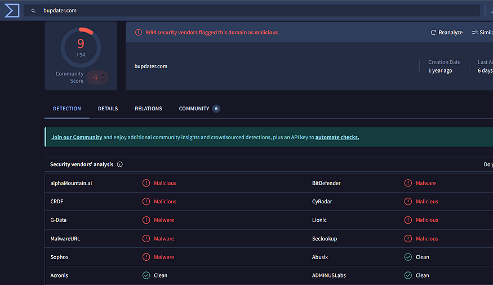Click the Creation Date value 1 year ago
Screen dimensions: 493x285
[x=440, y=70]
